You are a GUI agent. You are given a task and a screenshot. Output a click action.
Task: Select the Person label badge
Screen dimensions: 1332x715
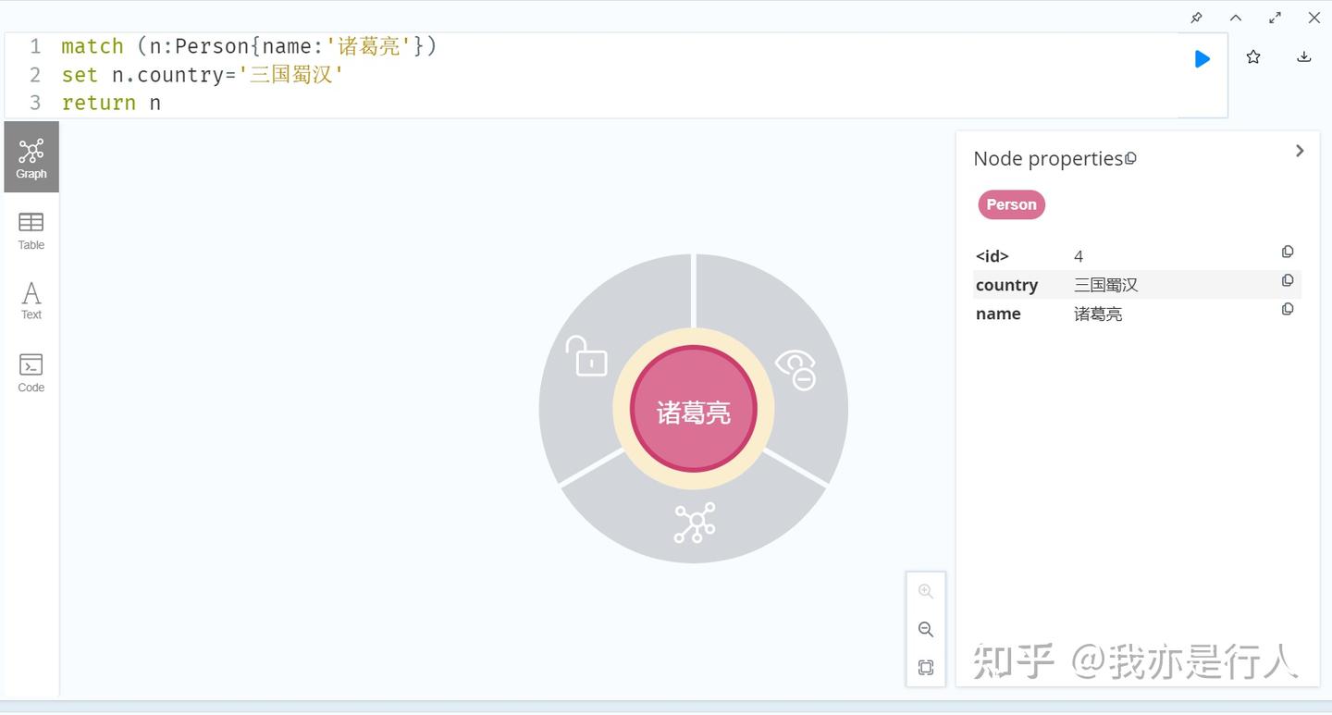click(x=1011, y=204)
